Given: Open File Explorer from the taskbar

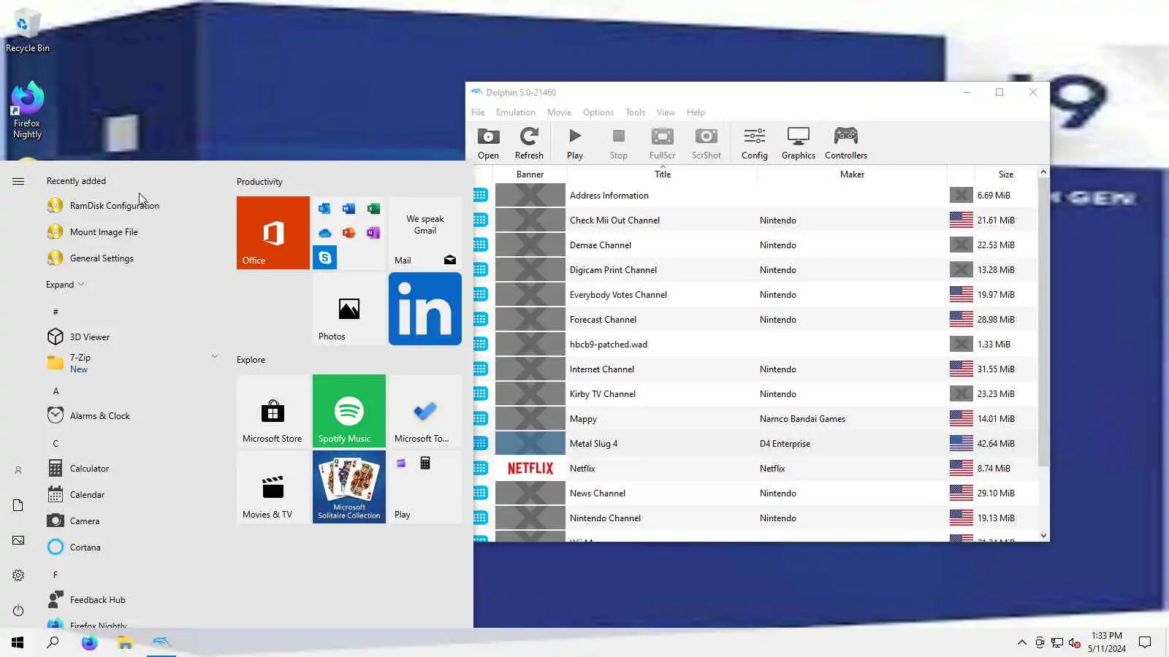Looking at the screenshot, I should point(125,642).
